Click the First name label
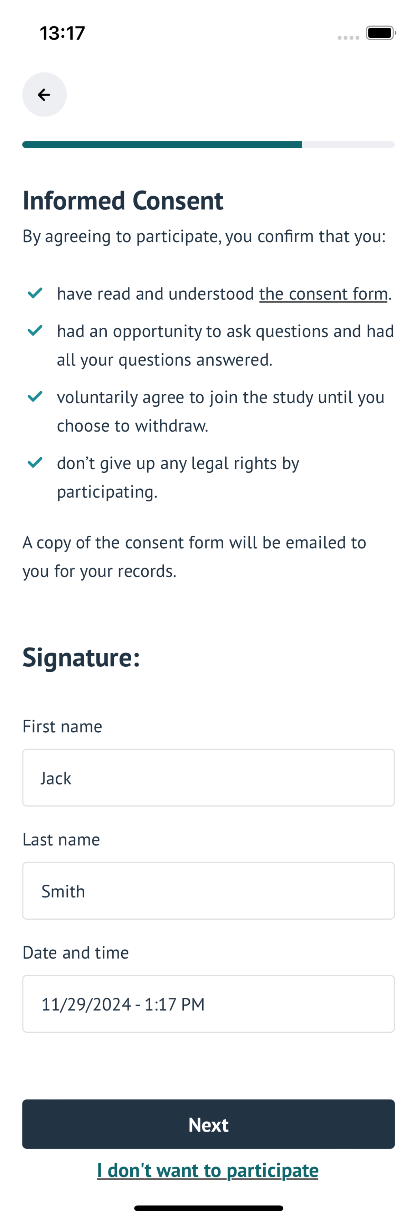 tap(62, 727)
